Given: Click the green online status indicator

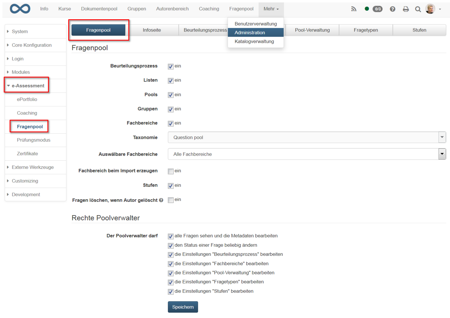Looking at the screenshot, I should pos(367,9).
